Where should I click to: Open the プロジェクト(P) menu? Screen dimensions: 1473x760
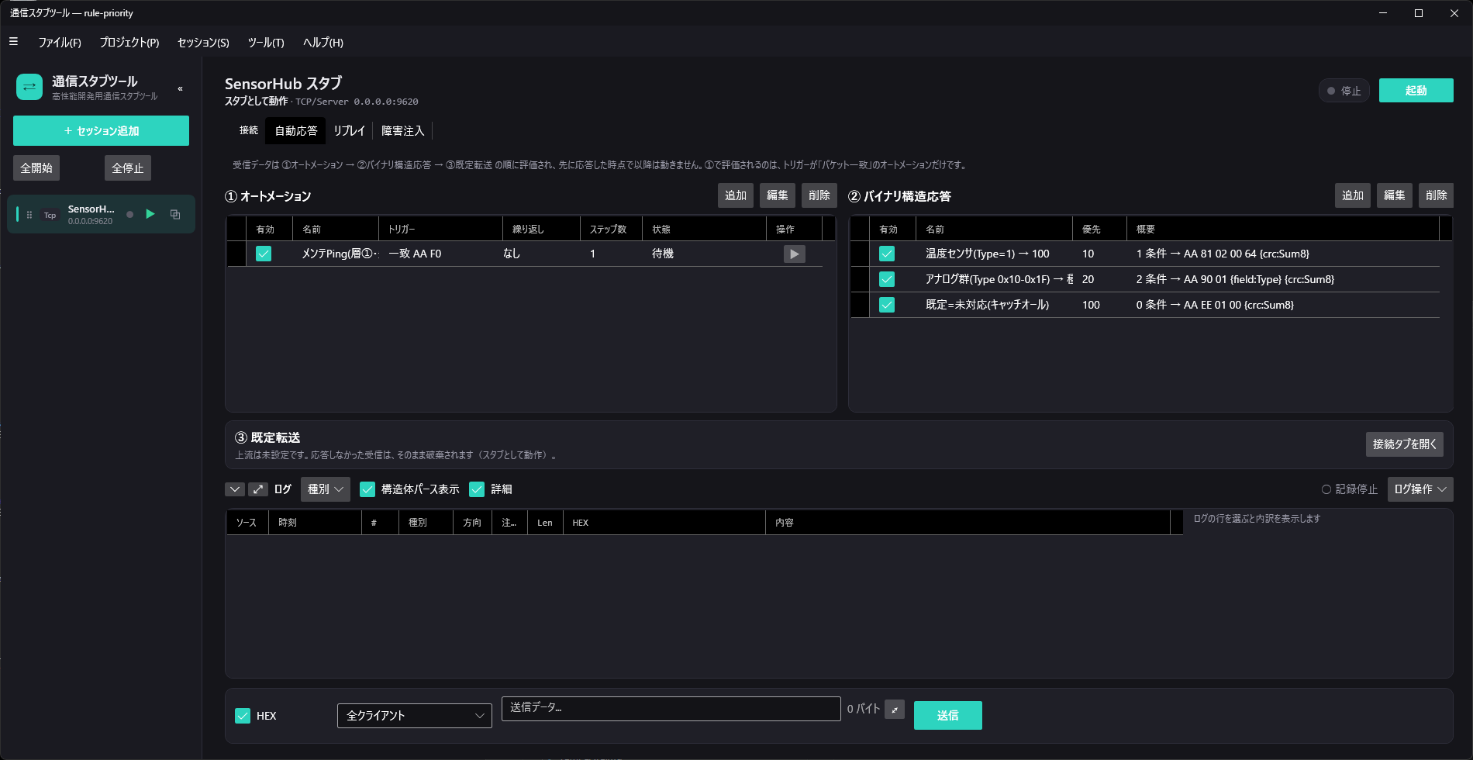coord(129,43)
